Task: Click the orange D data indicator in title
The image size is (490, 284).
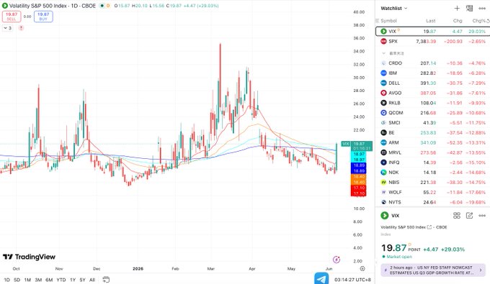Action: [108, 6]
